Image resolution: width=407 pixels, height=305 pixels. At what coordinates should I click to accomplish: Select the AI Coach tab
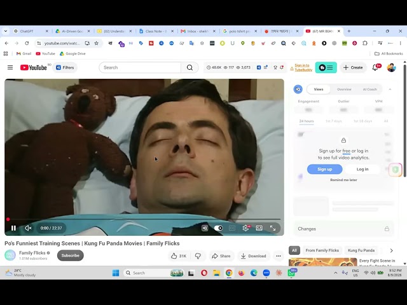coord(369,89)
